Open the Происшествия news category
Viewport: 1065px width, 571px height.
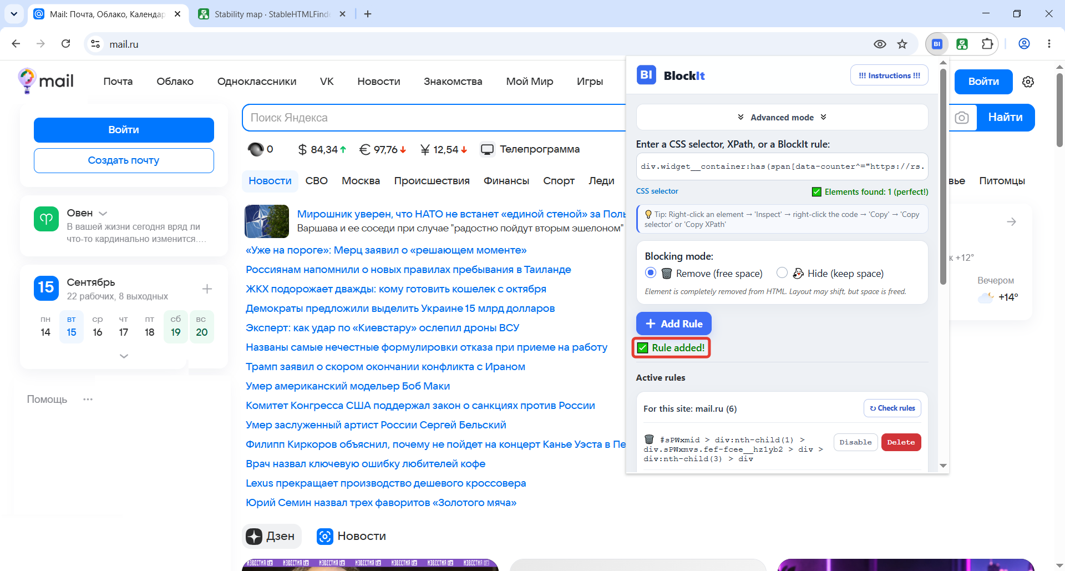pyautogui.click(x=432, y=181)
